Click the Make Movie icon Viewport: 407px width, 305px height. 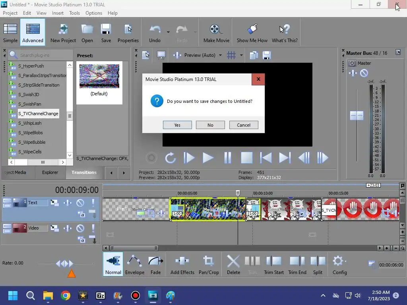[x=216, y=33]
